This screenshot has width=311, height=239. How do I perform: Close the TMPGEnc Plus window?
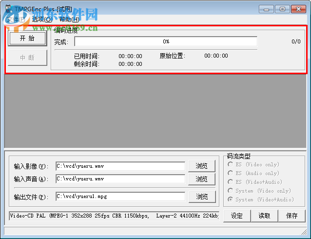click(x=298, y=9)
